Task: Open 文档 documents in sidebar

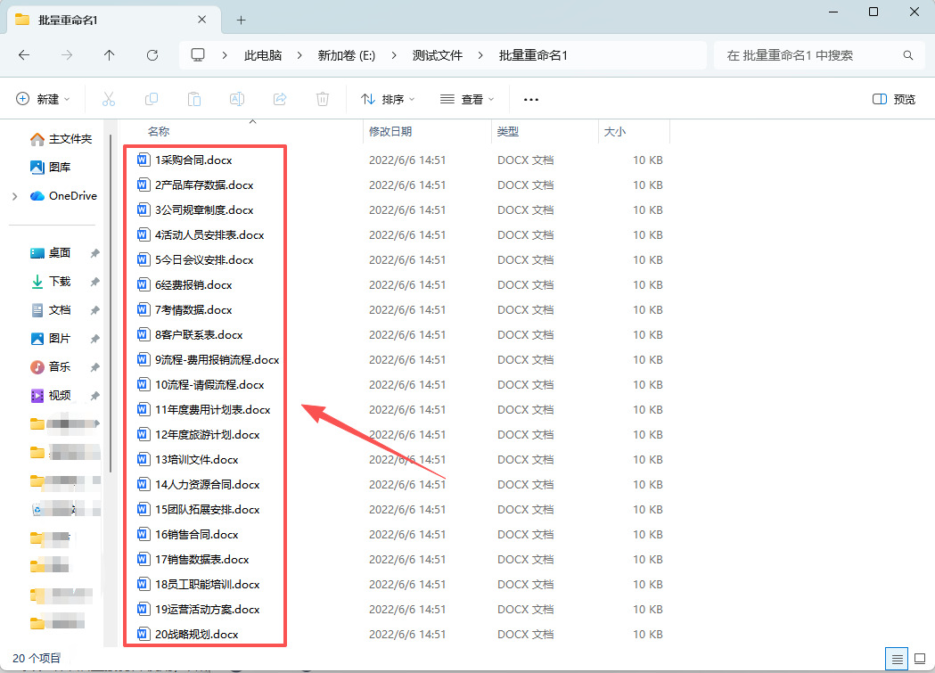Action: point(50,310)
